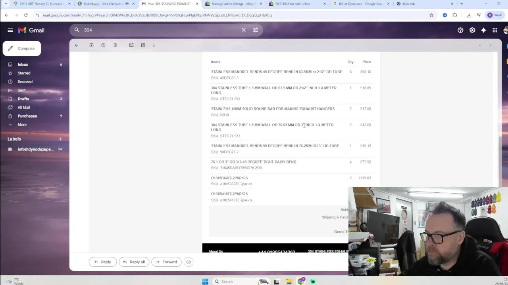Delete this email with trash icon
The height and width of the screenshot is (285, 508).
click(x=115, y=45)
